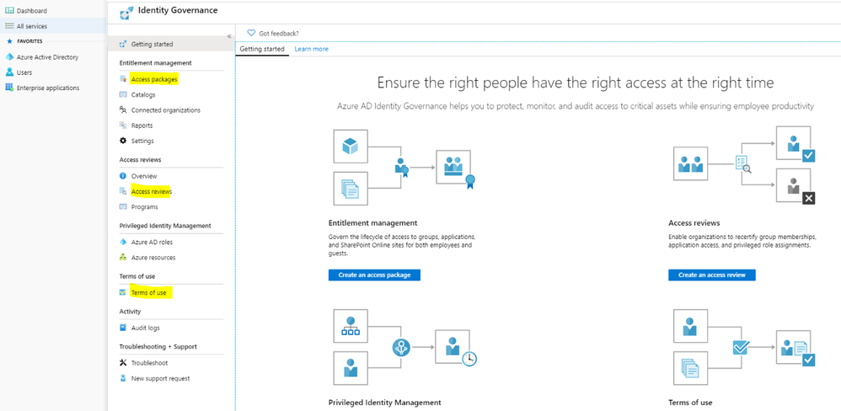Click the Settings gear icon
841x411 pixels.
[x=123, y=141]
